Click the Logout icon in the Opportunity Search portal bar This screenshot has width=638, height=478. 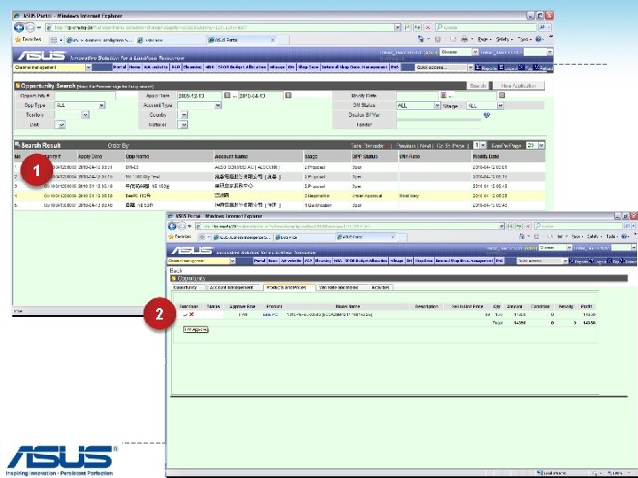point(502,67)
